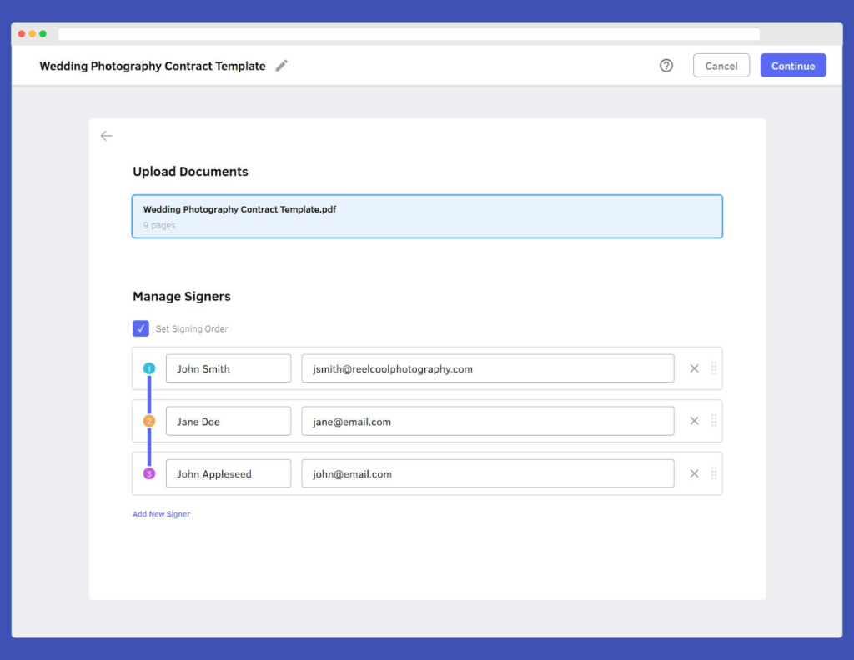Open the help question mark icon
Image resolution: width=854 pixels, height=660 pixels.
click(x=666, y=65)
